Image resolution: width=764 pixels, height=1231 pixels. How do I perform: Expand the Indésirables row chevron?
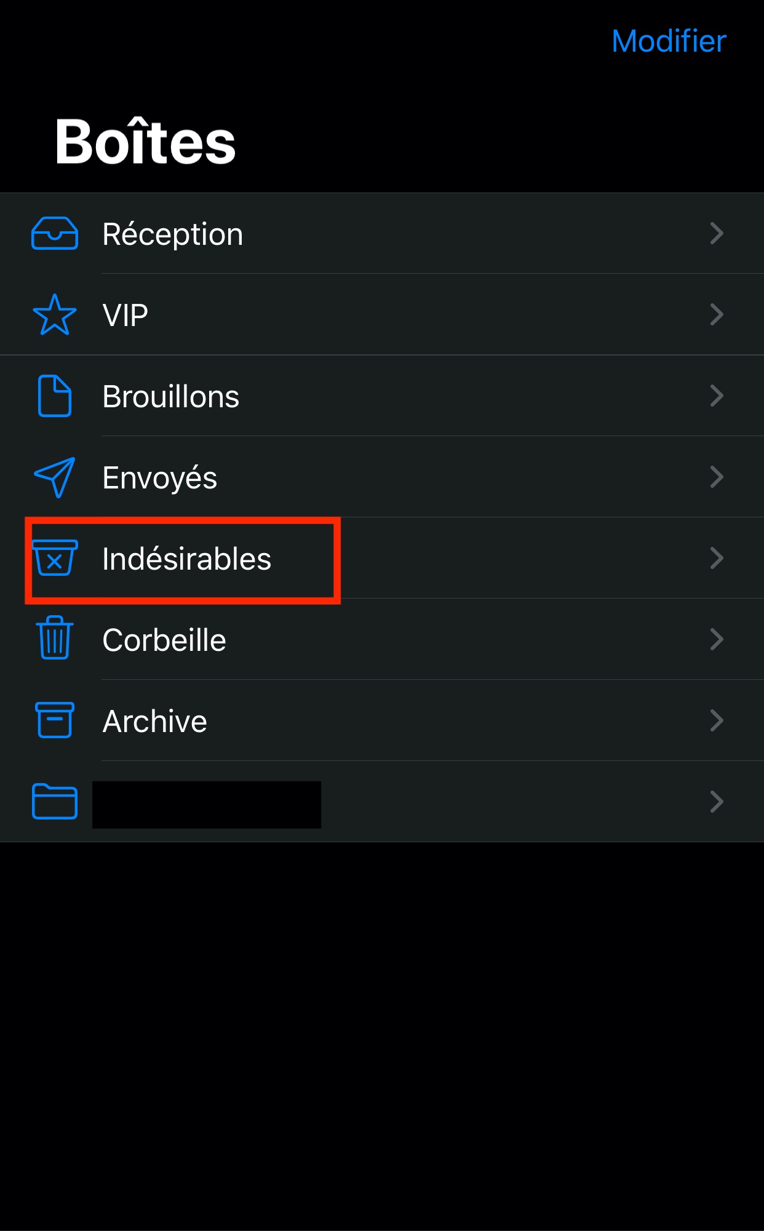pos(717,558)
